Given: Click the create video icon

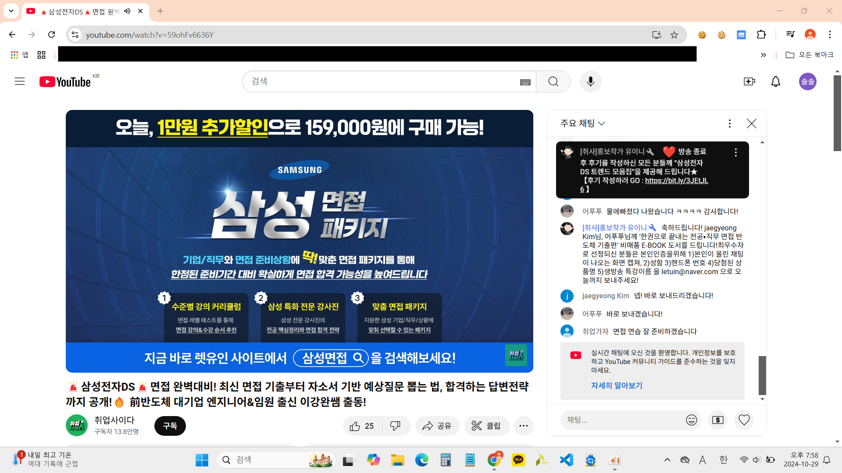Looking at the screenshot, I should point(749,81).
